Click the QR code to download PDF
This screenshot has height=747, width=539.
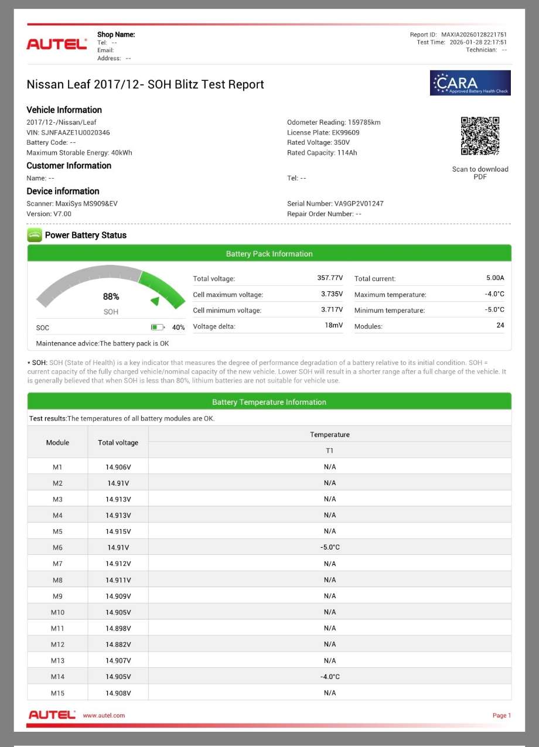tap(480, 136)
